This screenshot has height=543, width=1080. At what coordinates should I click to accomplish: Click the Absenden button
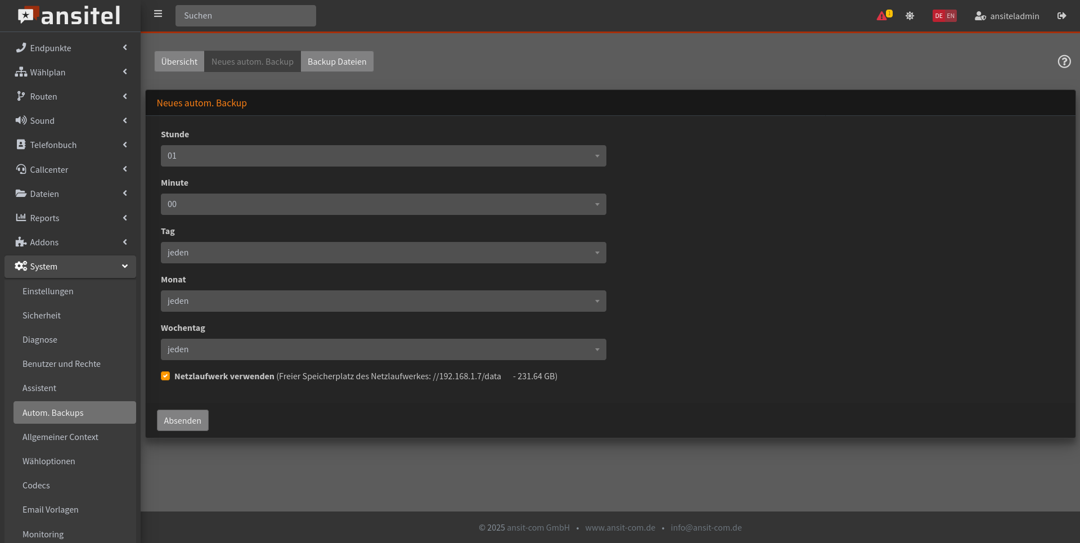(183, 420)
